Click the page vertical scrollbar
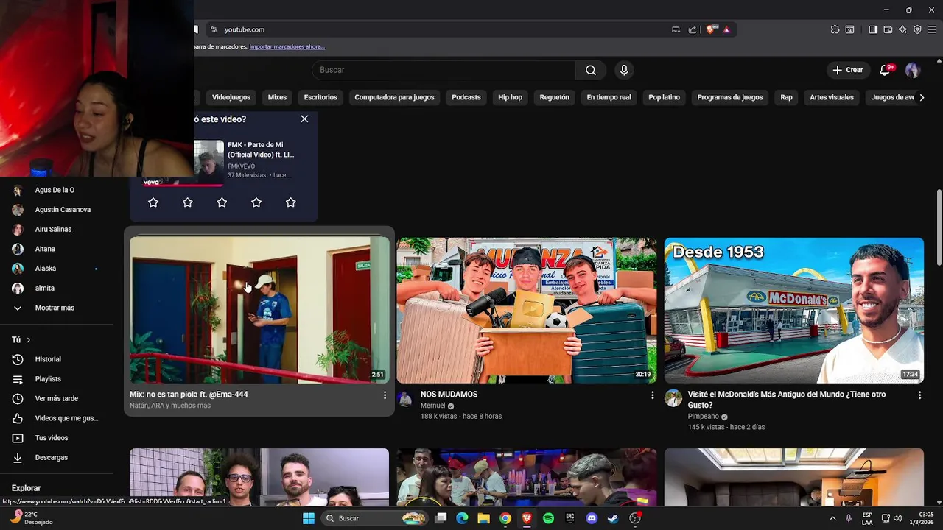This screenshot has height=530, width=943. 939,228
